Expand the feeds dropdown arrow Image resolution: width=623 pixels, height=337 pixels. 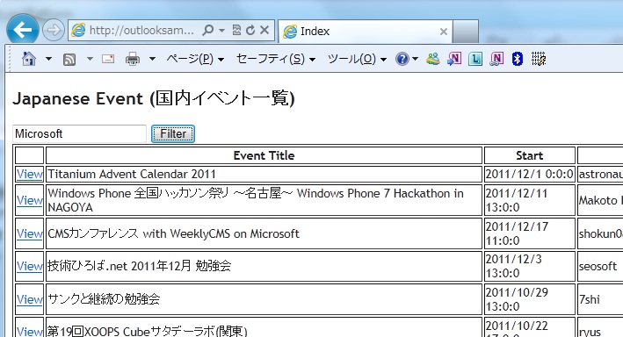(x=90, y=59)
